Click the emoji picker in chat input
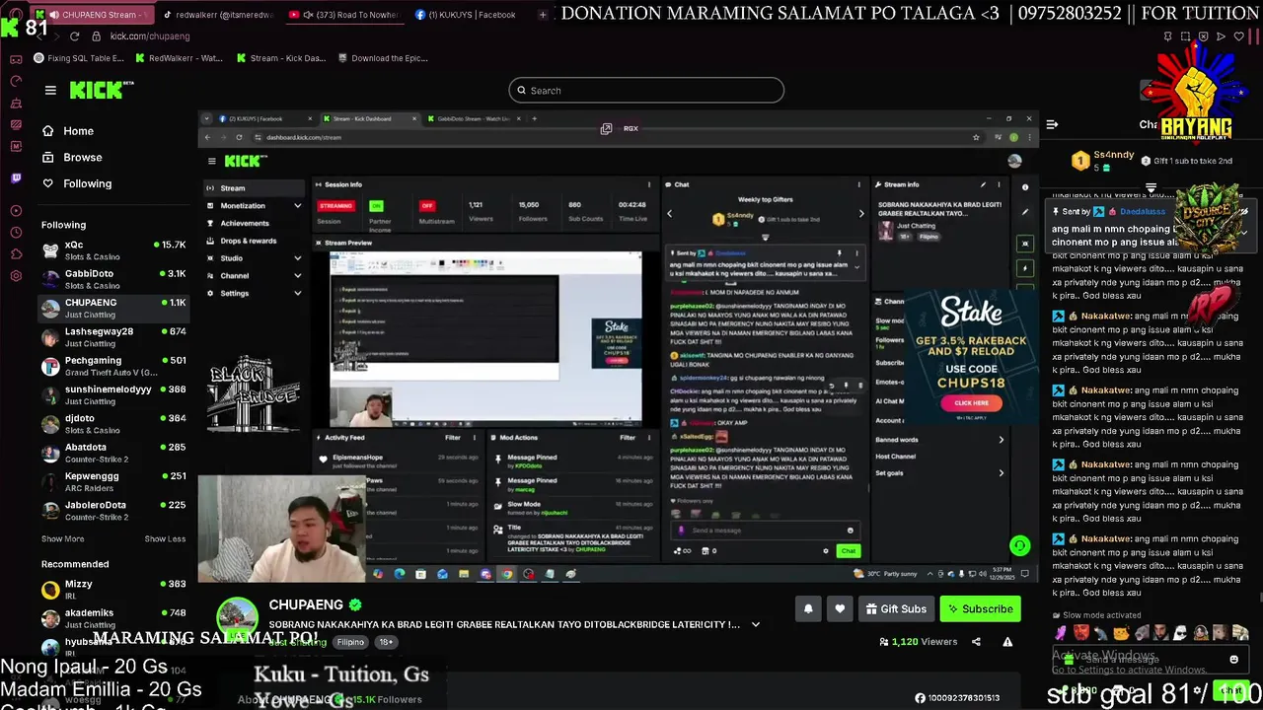1263x710 pixels. [x=1233, y=660]
